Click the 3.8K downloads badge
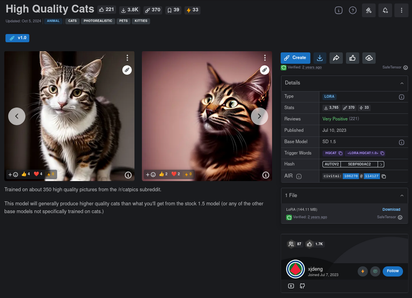 click(x=129, y=10)
